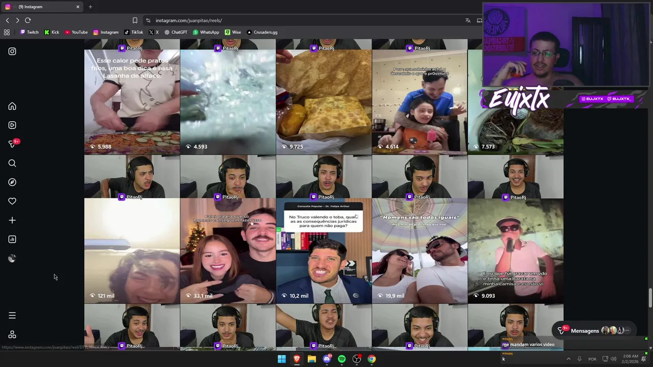Viewport: 653px width, 367px height.
Task: Open the ChatGPT bookmark
Action: coord(176,32)
